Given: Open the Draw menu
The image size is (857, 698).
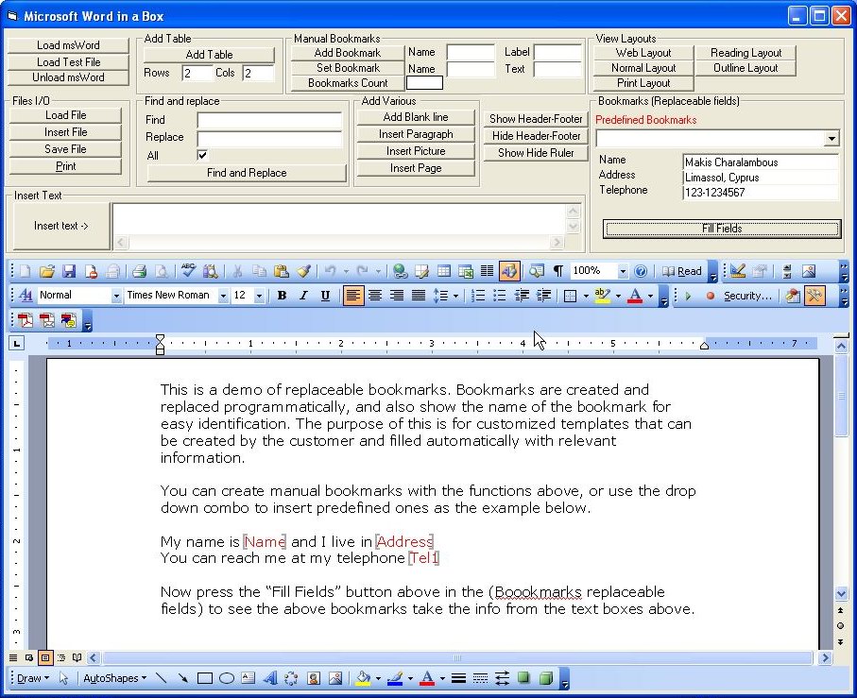Looking at the screenshot, I should point(33,678).
